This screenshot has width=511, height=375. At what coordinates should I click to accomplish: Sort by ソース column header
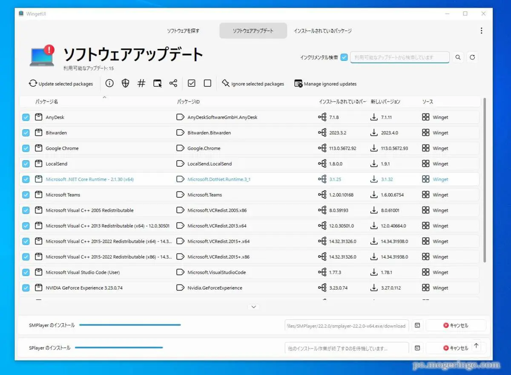coord(428,102)
